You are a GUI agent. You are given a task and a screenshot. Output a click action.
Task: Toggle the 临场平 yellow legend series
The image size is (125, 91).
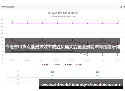click(56, 65)
